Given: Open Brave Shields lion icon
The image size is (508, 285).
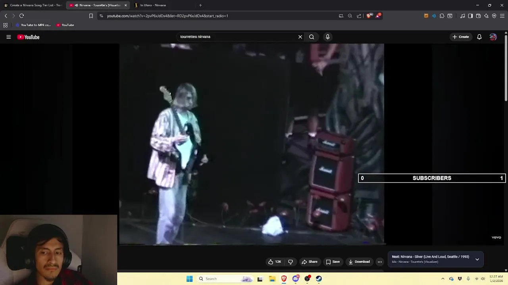Looking at the screenshot, I should (x=369, y=16).
